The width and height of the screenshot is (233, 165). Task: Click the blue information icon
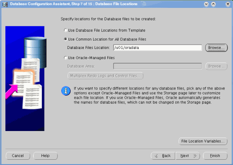click(x=66, y=91)
